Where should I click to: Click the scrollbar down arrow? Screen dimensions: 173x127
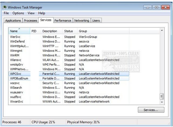[162, 102]
